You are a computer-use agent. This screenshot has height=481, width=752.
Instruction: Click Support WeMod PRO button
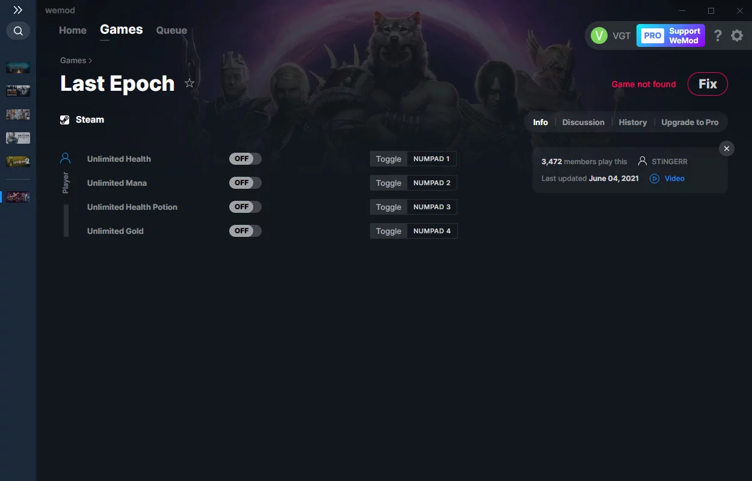(x=671, y=35)
